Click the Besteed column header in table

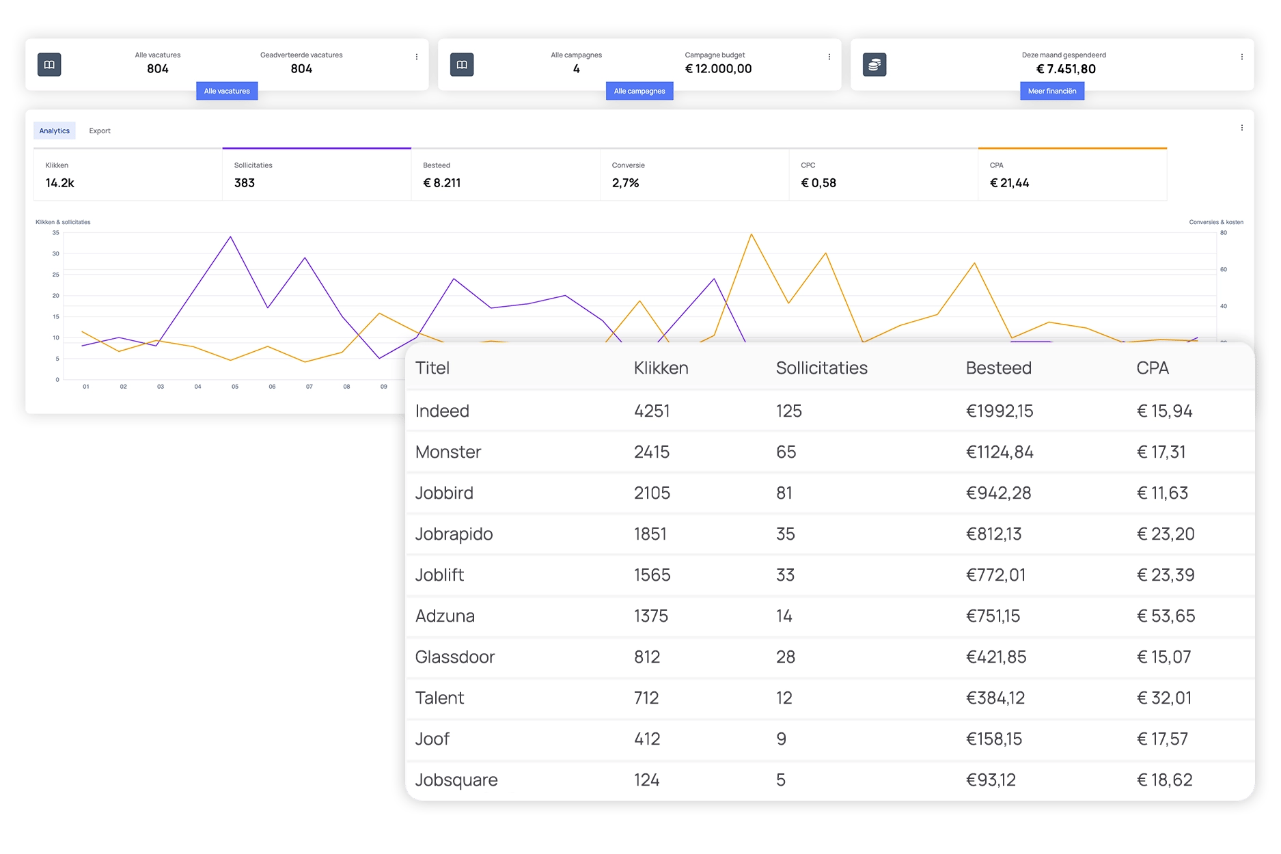[x=999, y=368]
